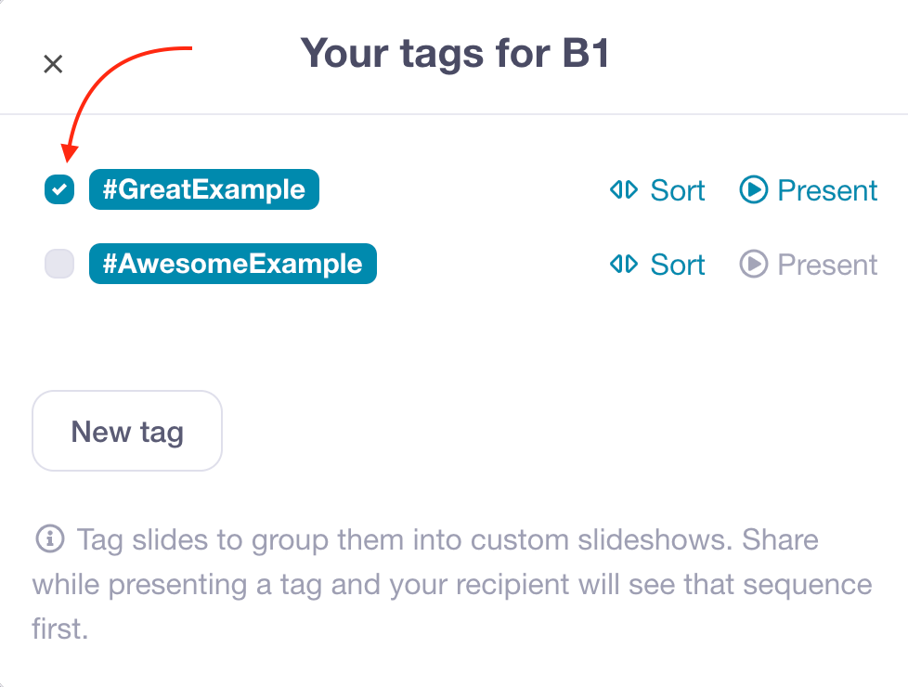This screenshot has width=908, height=687.
Task: Check the #AwesomeExample tag checkbox
Action: pyautogui.click(x=59, y=265)
